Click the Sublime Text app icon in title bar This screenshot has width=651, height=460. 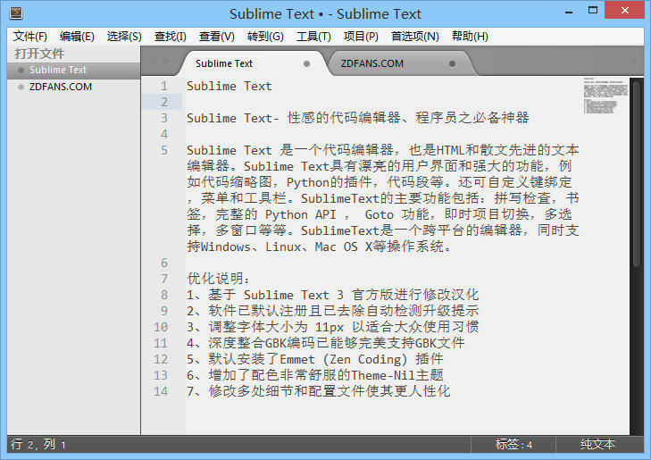point(16,13)
